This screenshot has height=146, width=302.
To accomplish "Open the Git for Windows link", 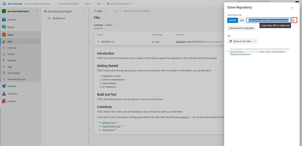I will (x=237, y=51).
